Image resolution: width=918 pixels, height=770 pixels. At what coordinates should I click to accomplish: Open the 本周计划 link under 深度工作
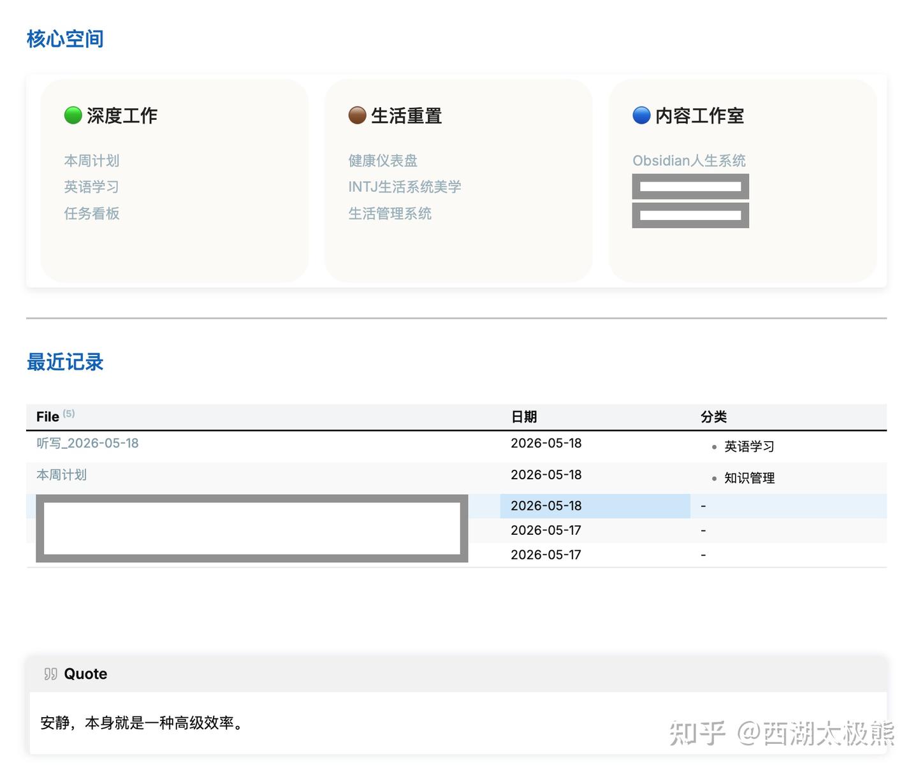click(92, 161)
